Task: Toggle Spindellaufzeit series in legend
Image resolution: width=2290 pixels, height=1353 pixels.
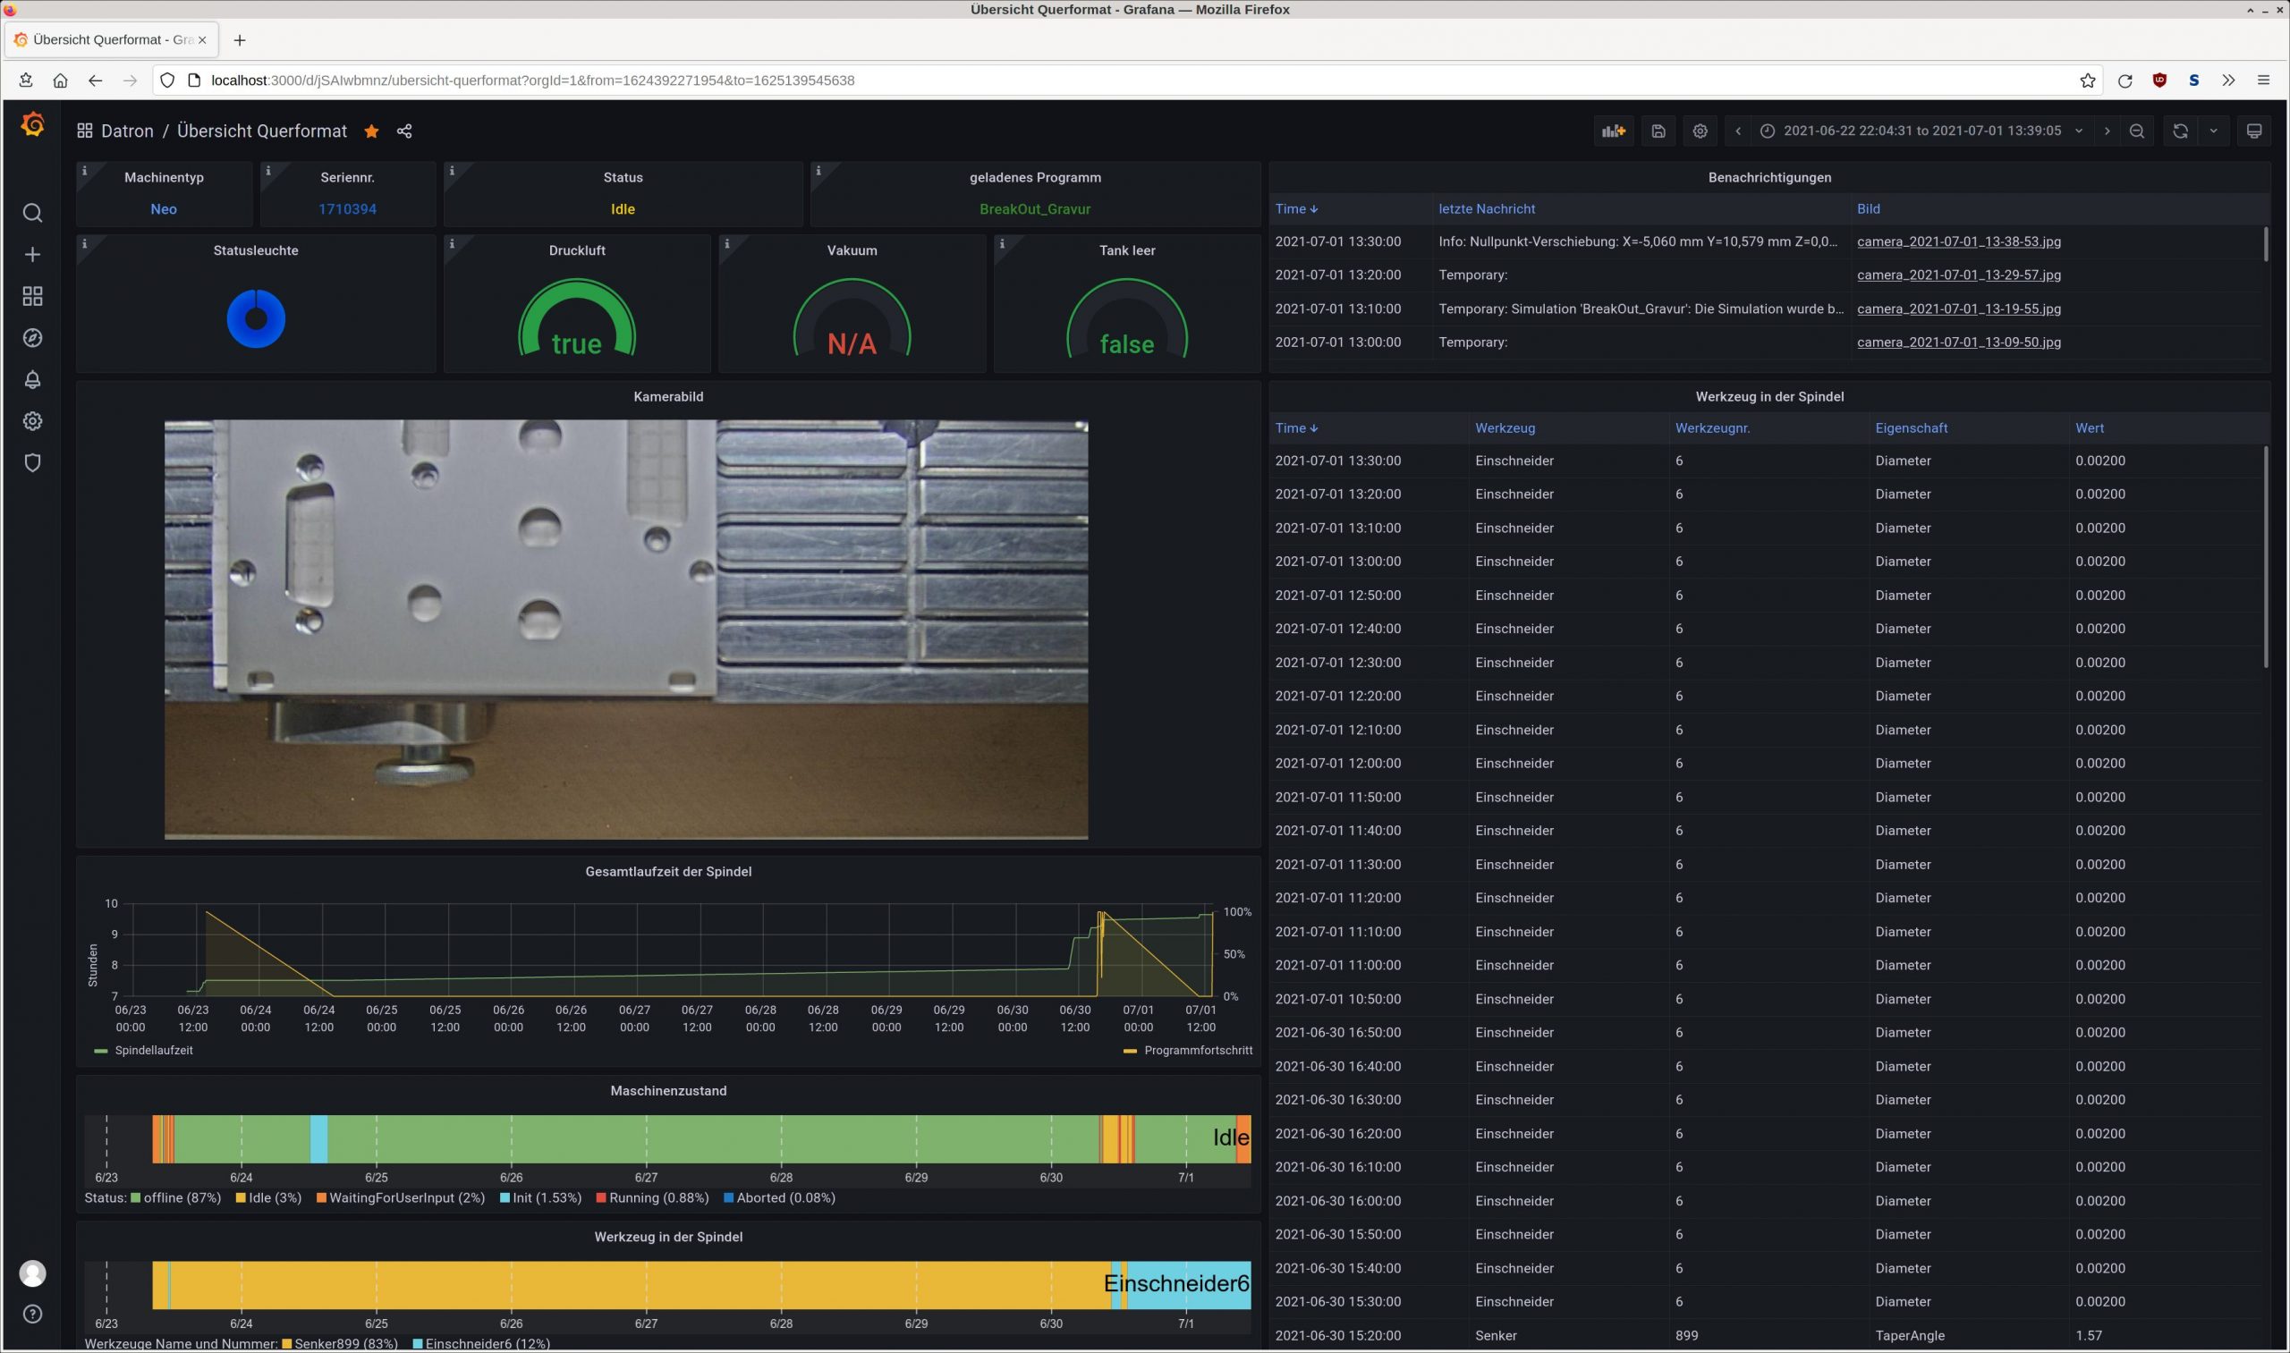Action: [152, 1051]
